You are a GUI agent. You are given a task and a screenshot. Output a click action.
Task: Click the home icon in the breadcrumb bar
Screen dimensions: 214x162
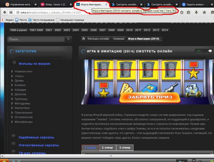[83, 38]
